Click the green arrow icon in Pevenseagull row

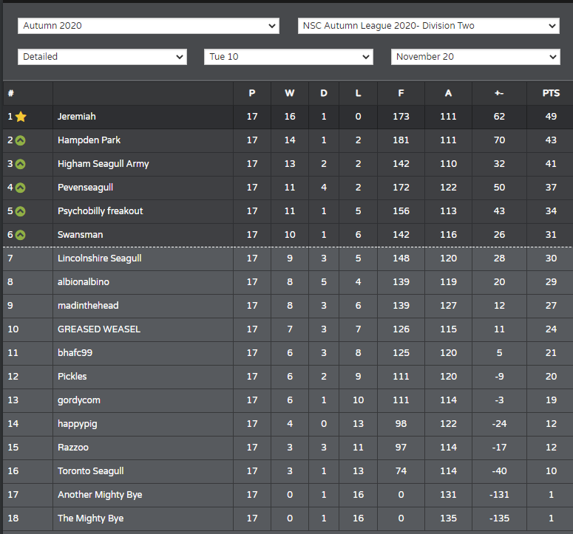coord(21,188)
